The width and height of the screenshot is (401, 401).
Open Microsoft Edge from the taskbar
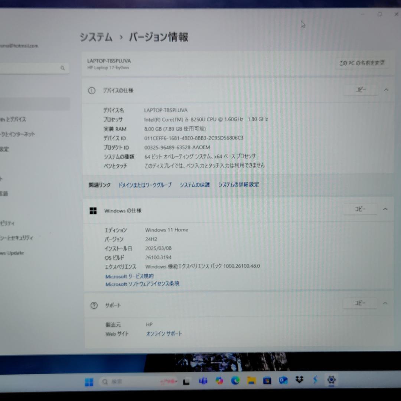click(x=235, y=380)
